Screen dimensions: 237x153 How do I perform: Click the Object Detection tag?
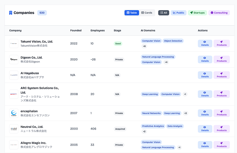173,41
